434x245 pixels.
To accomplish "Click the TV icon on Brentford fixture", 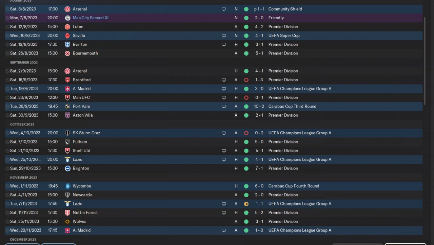I will click(x=224, y=80).
